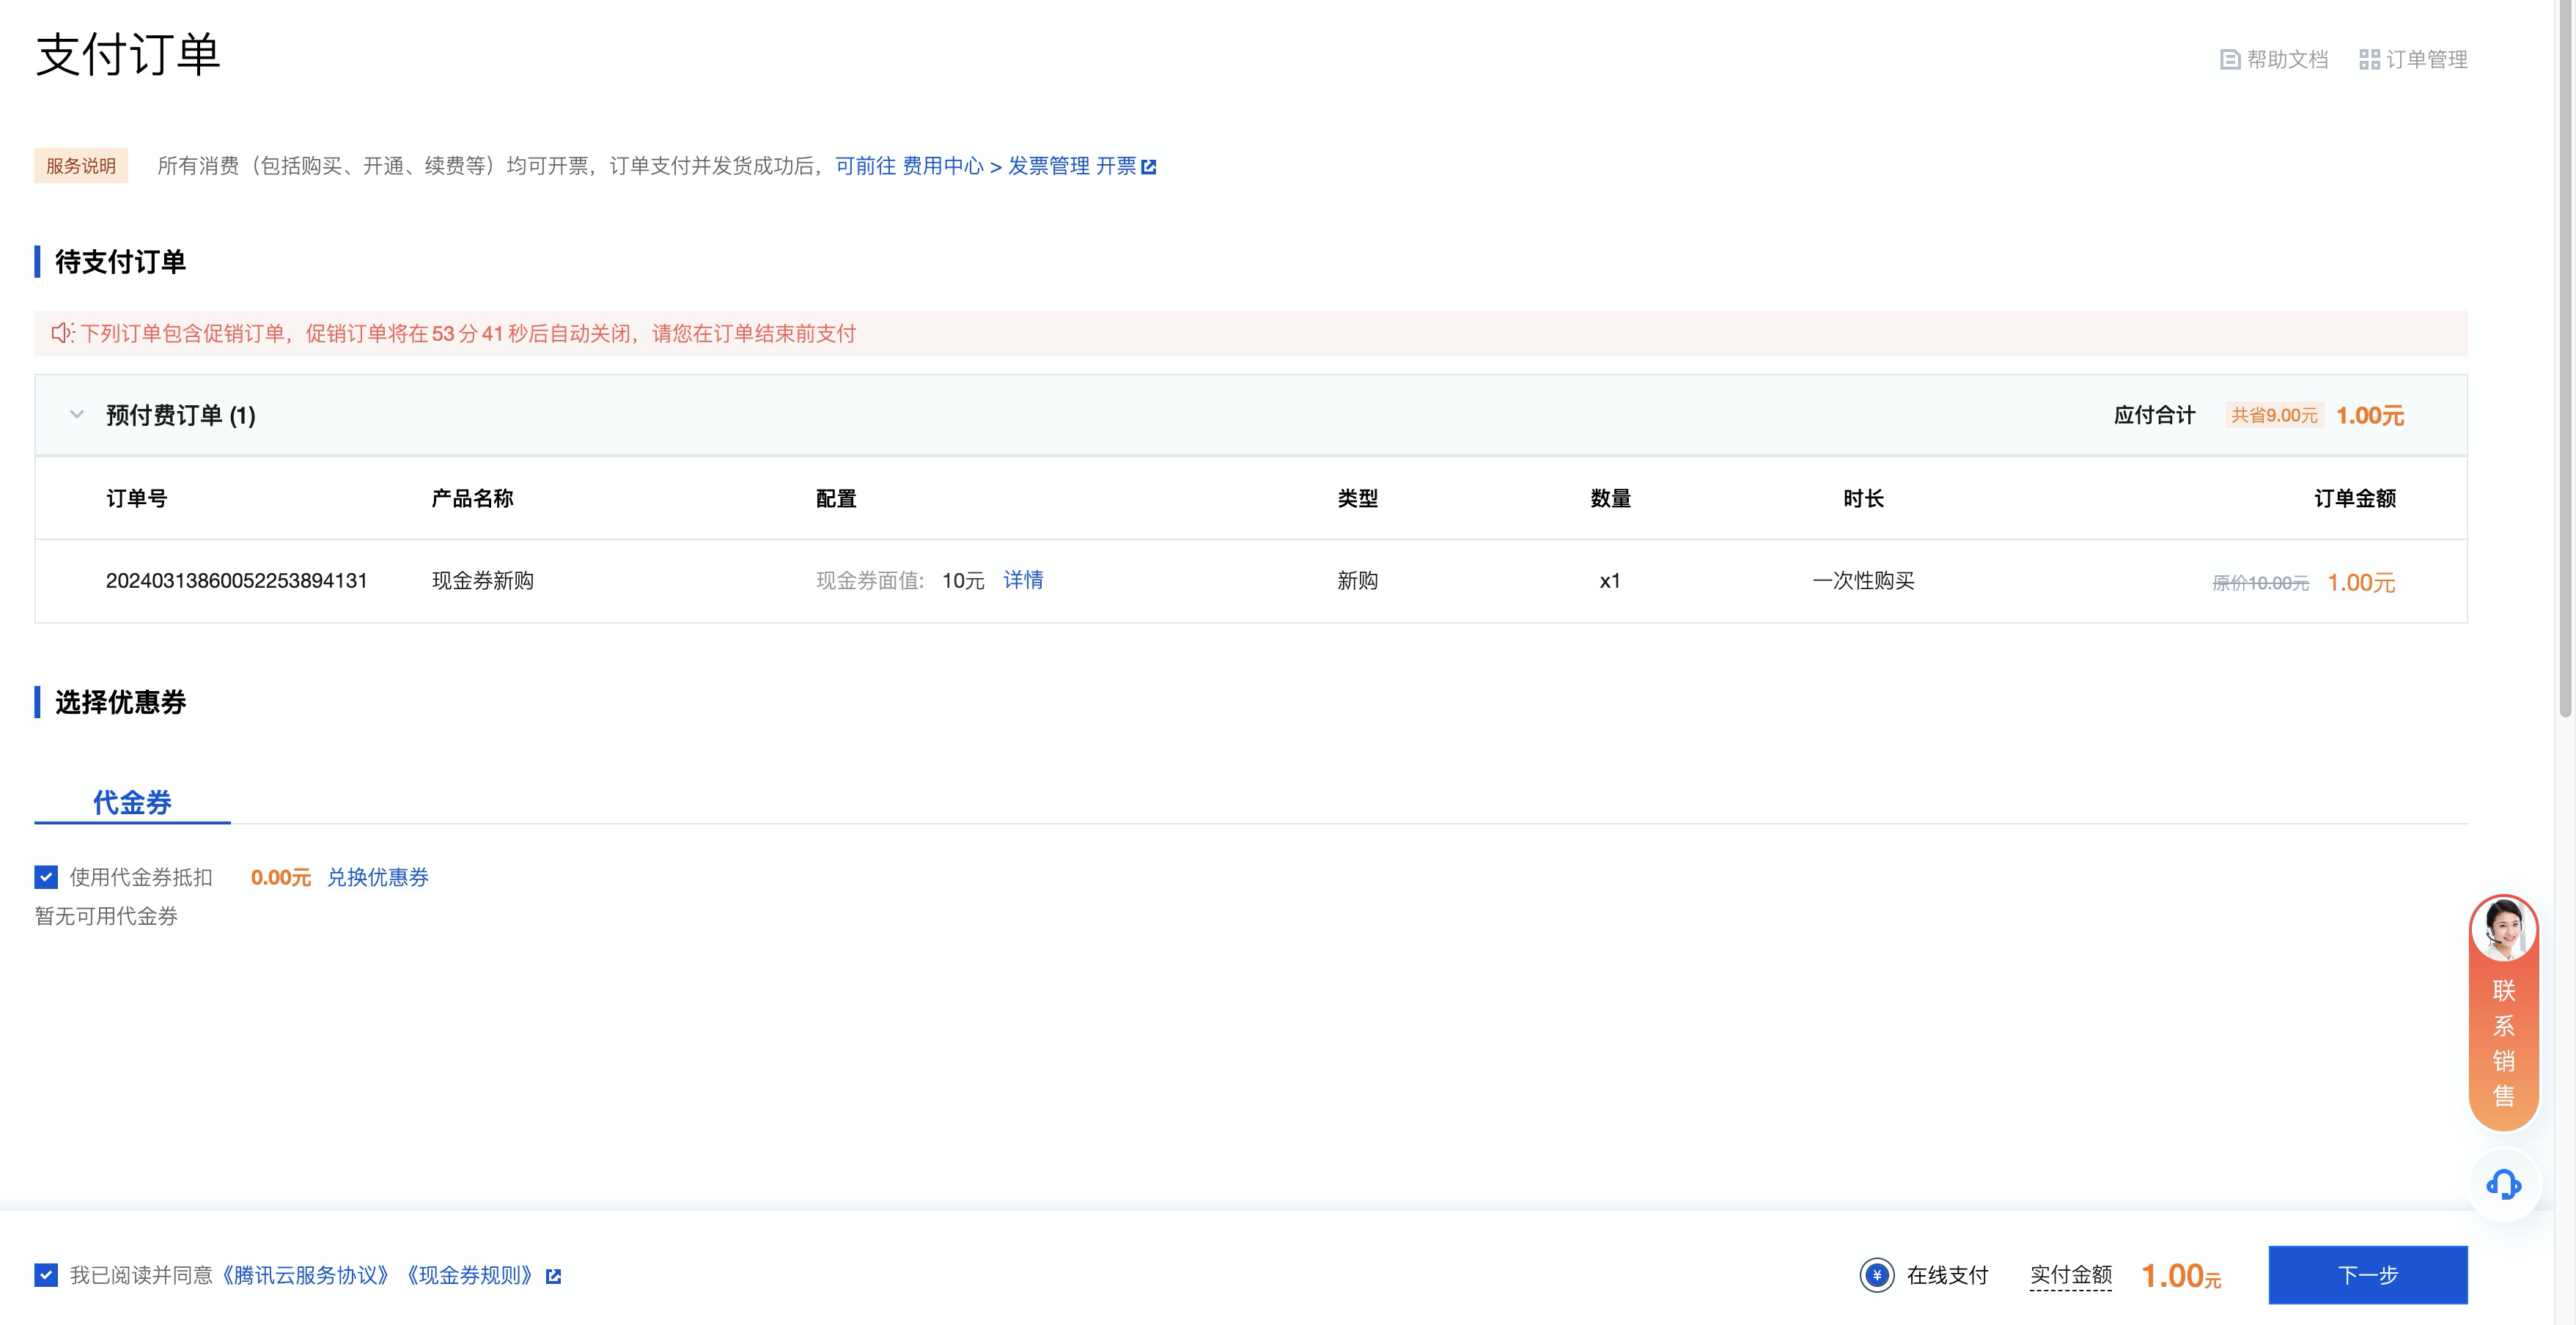Click the 兑换优惠券 link
Viewport: 2576px width, 1325px height.
tap(378, 877)
